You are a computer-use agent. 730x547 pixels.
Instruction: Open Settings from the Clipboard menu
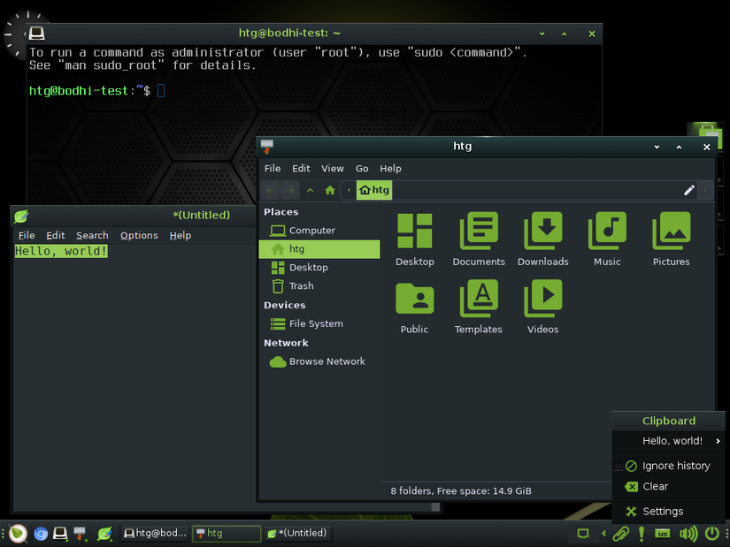click(x=663, y=511)
